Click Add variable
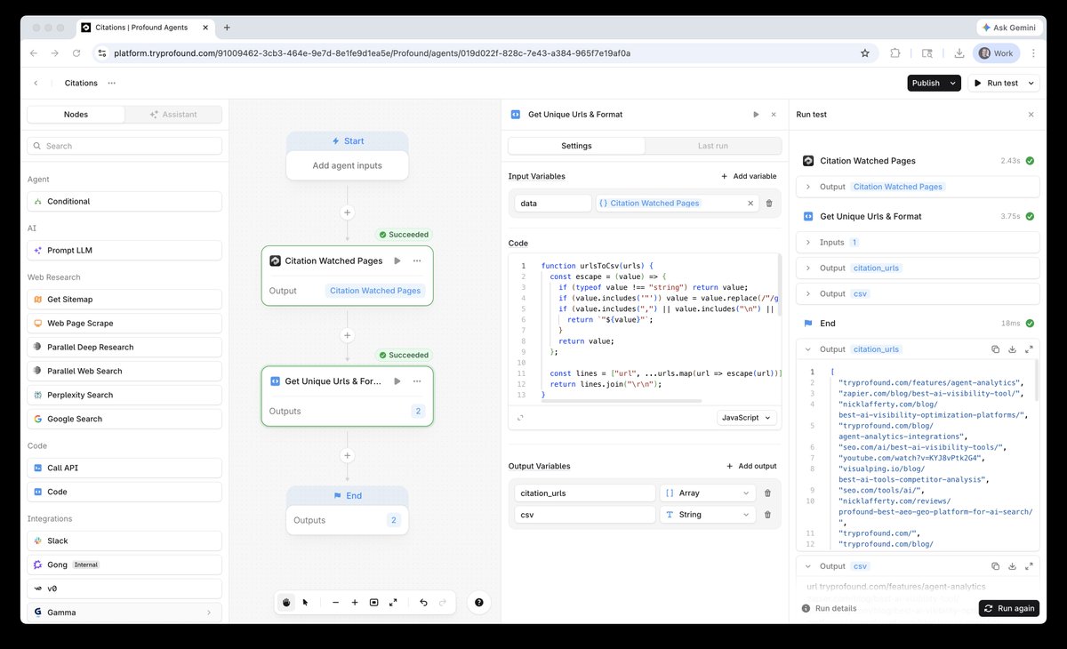 [x=749, y=177]
